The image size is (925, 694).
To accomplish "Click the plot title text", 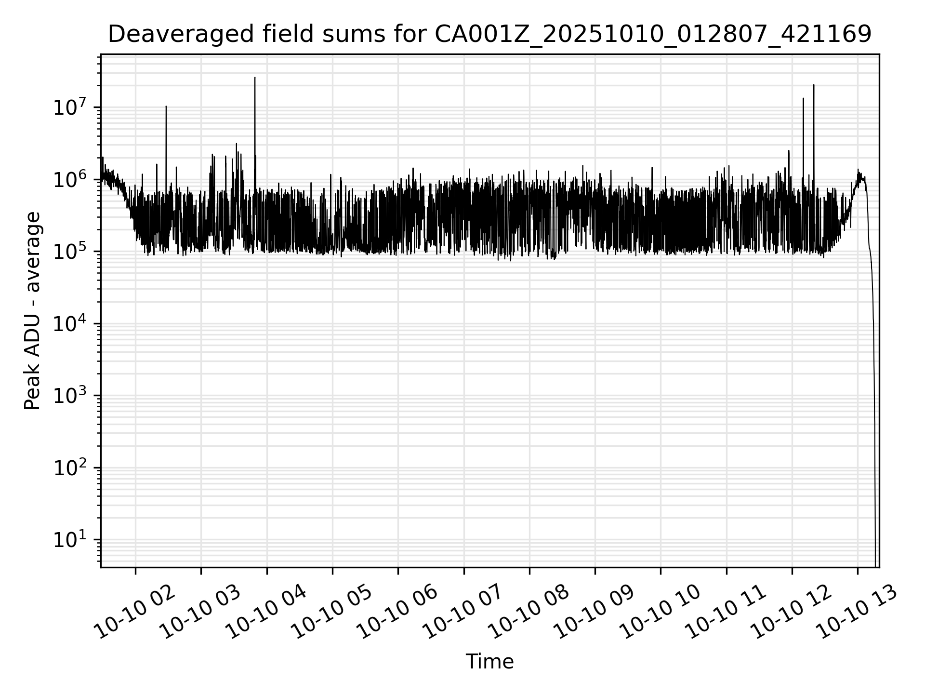I will pyautogui.click(x=489, y=35).
